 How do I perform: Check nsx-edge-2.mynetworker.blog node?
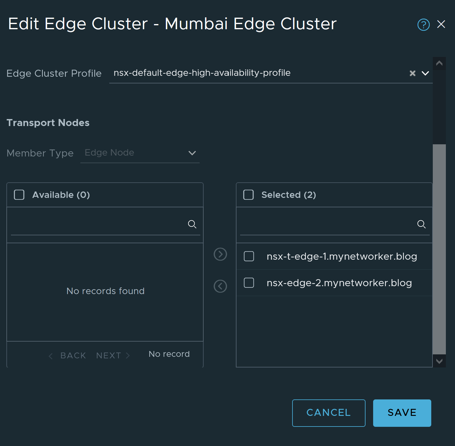(x=249, y=283)
